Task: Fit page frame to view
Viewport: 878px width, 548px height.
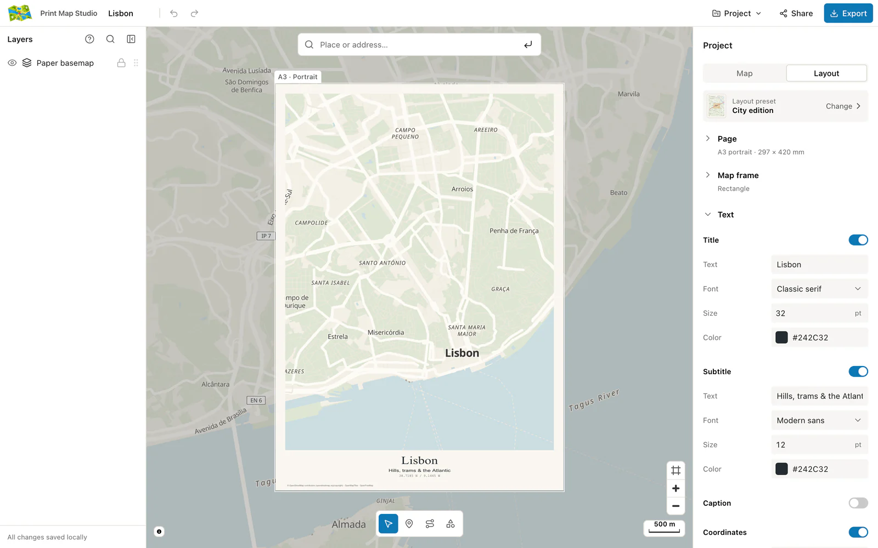Action: click(676, 470)
